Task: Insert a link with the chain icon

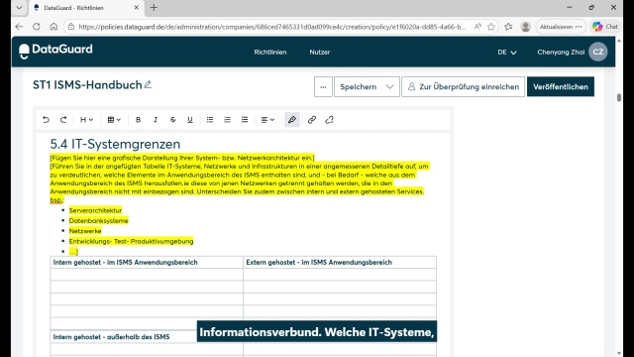Action: (312, 120)
